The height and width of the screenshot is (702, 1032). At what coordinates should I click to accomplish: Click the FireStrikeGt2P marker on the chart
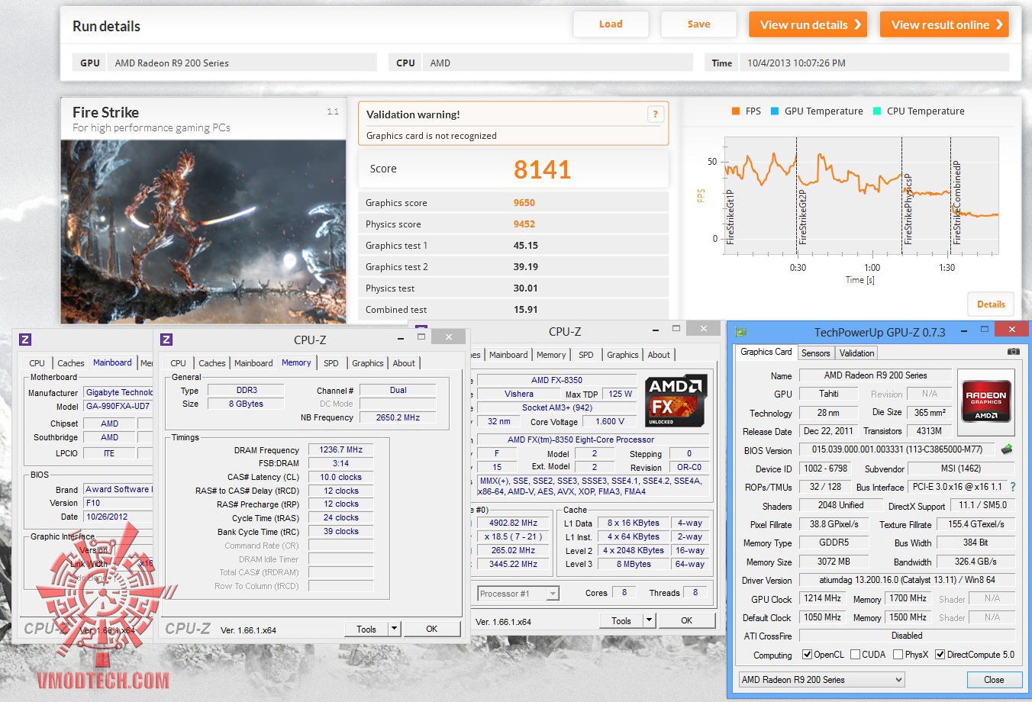[802, 217]
